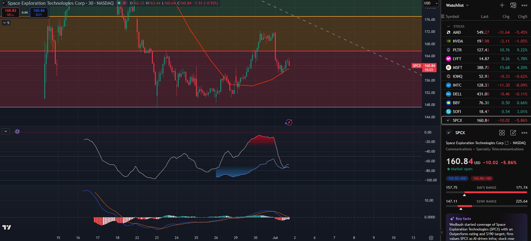Click the purple circular icon in the indicator pane
The image size is (531, 241).
[x=17, y=132]
